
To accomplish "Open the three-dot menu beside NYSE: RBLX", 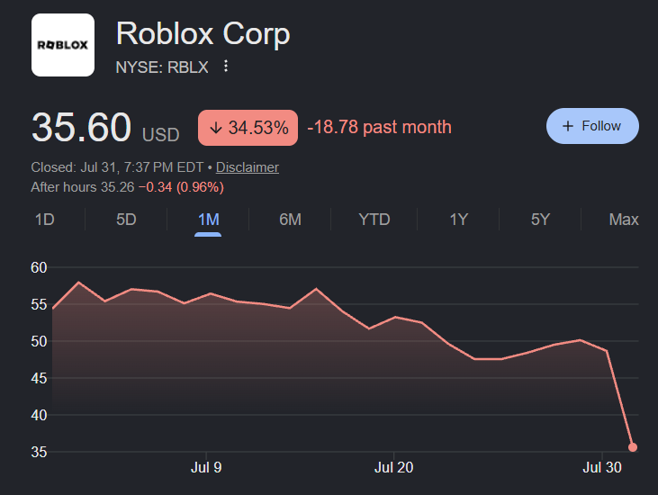I will (x=226, y=67).
